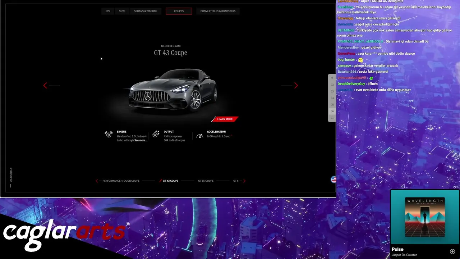This screenshot has width=460, height=259.
Task: Click the yellow emote in bug_hunter's message
Action: (360, 60)
